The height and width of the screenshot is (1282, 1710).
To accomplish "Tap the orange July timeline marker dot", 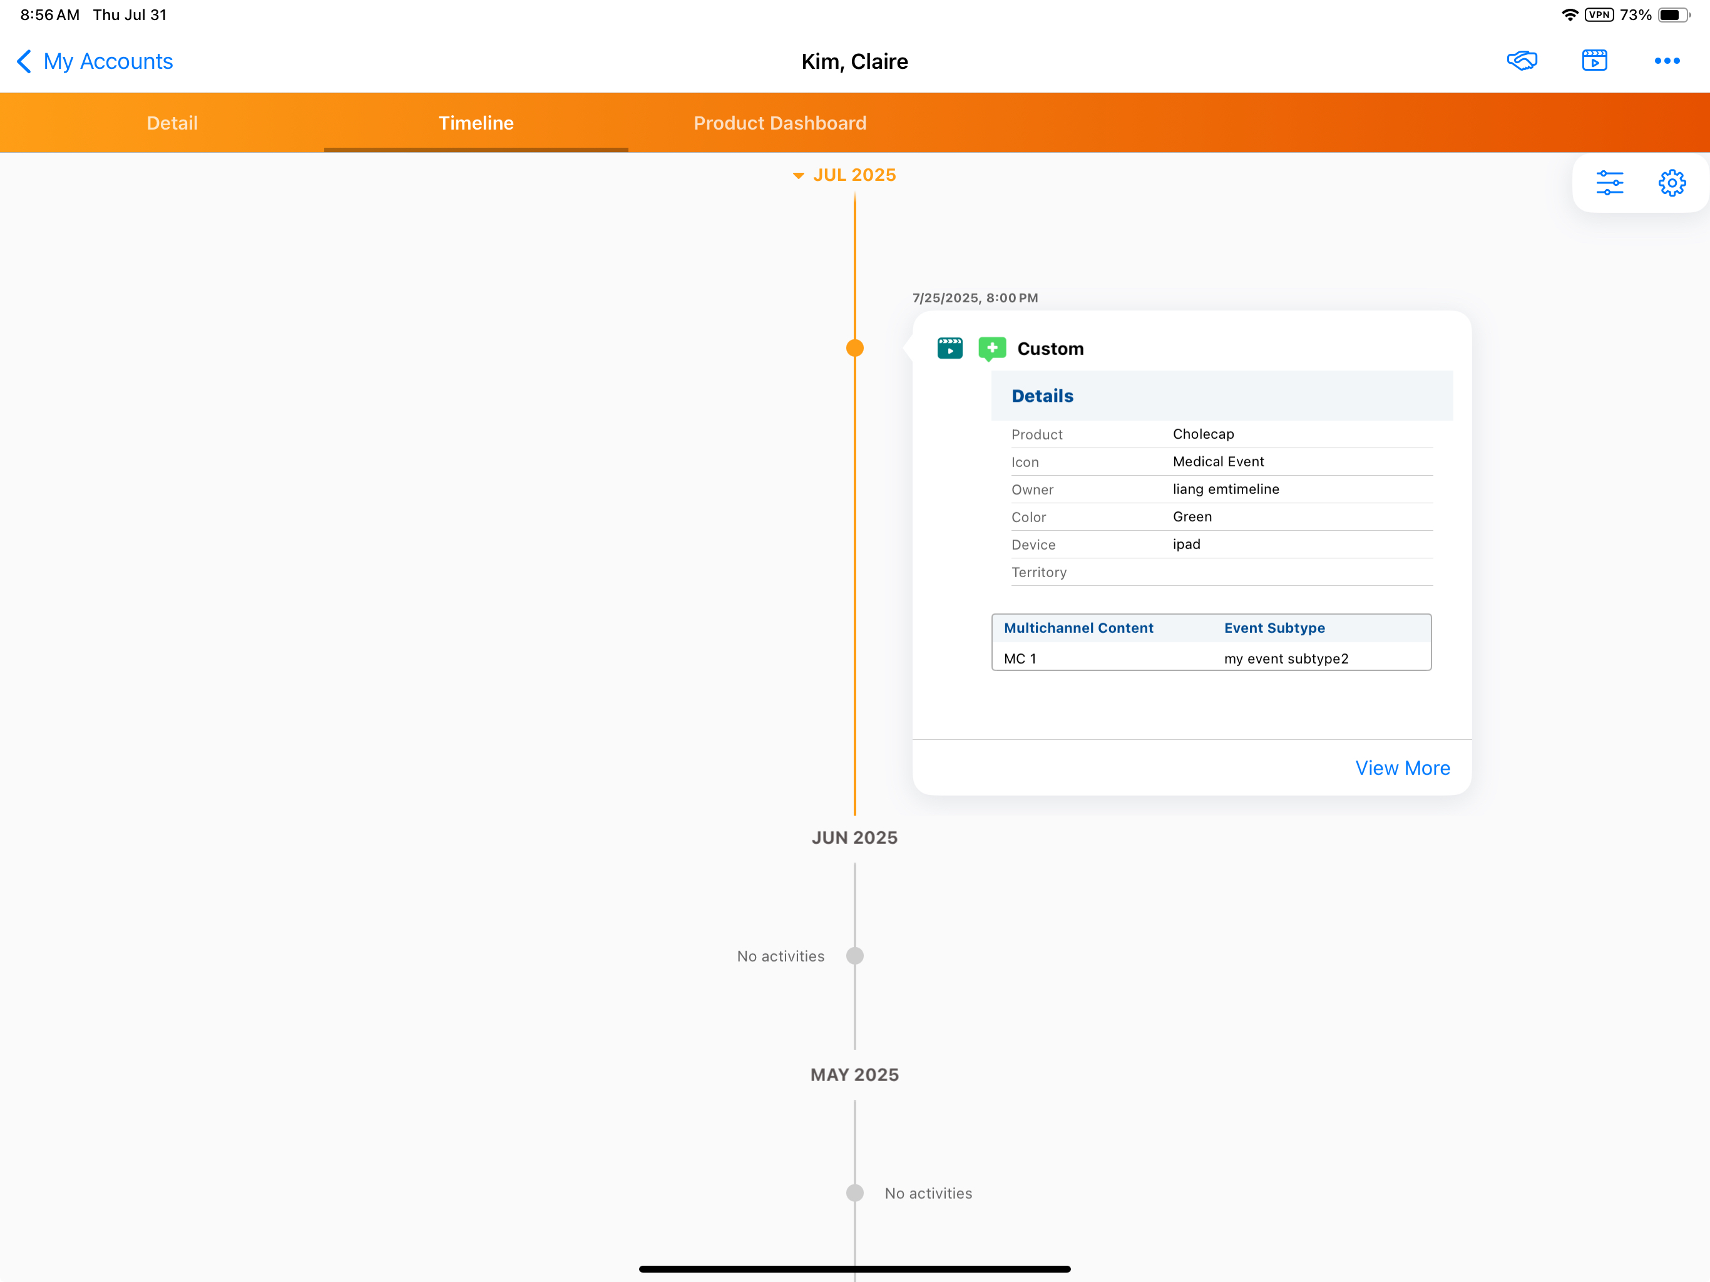I will click(x=854, y=348).
